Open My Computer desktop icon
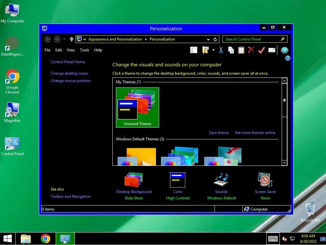Viewport: 326px width, 245px height. 12,13
